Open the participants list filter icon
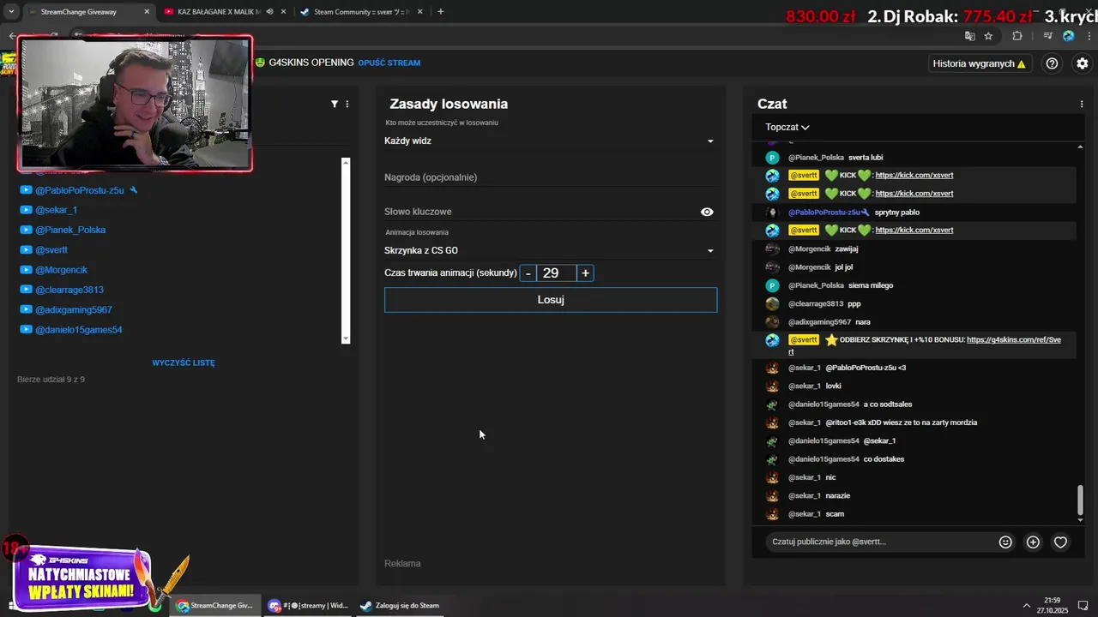The width and height of the screenshot is (1098, 617). click(x=335, y=104)
